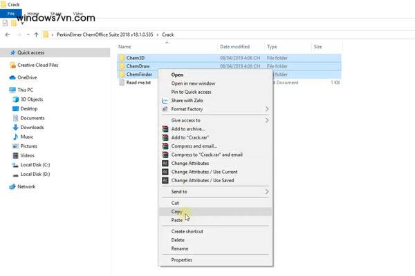Click the Read me.txt file icon
Image resolution: width=415 pixels, height=276 pixels.
[x=122, y=83]
